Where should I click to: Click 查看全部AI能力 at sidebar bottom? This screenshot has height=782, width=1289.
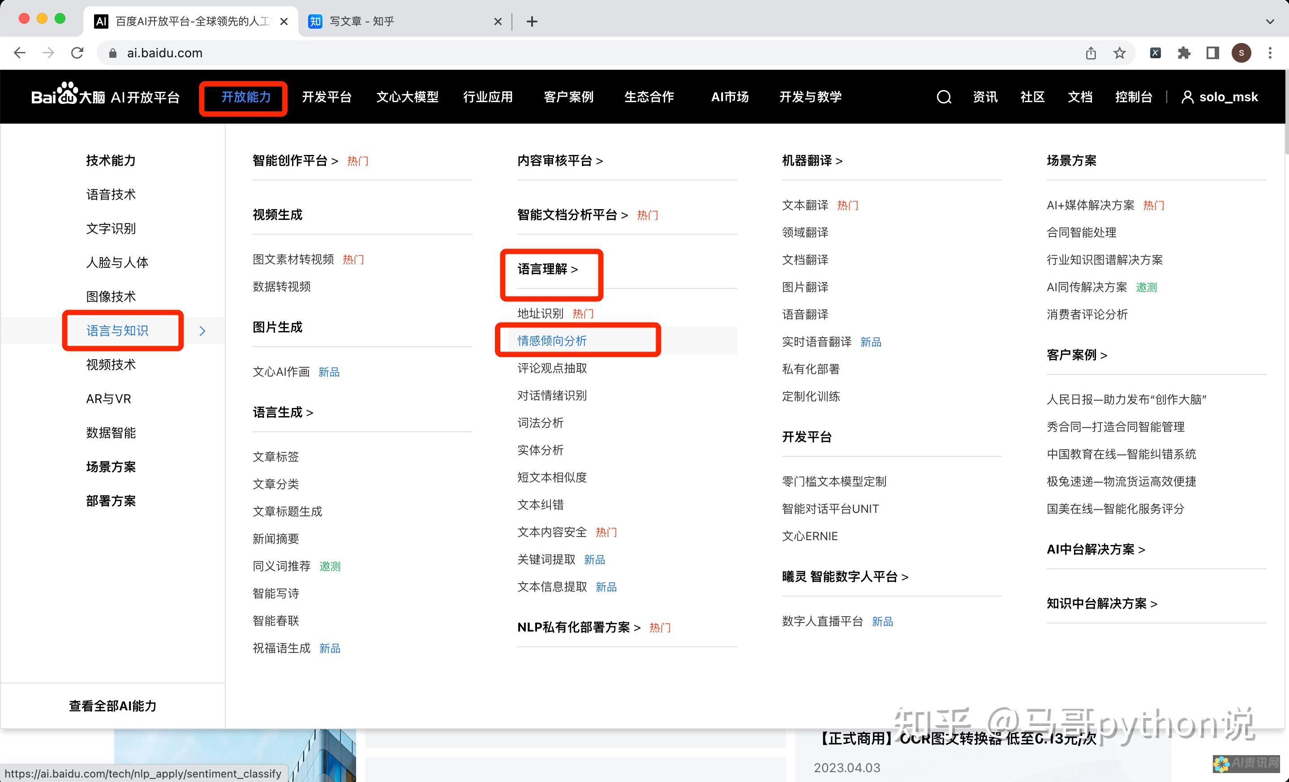tap(112, 705)
